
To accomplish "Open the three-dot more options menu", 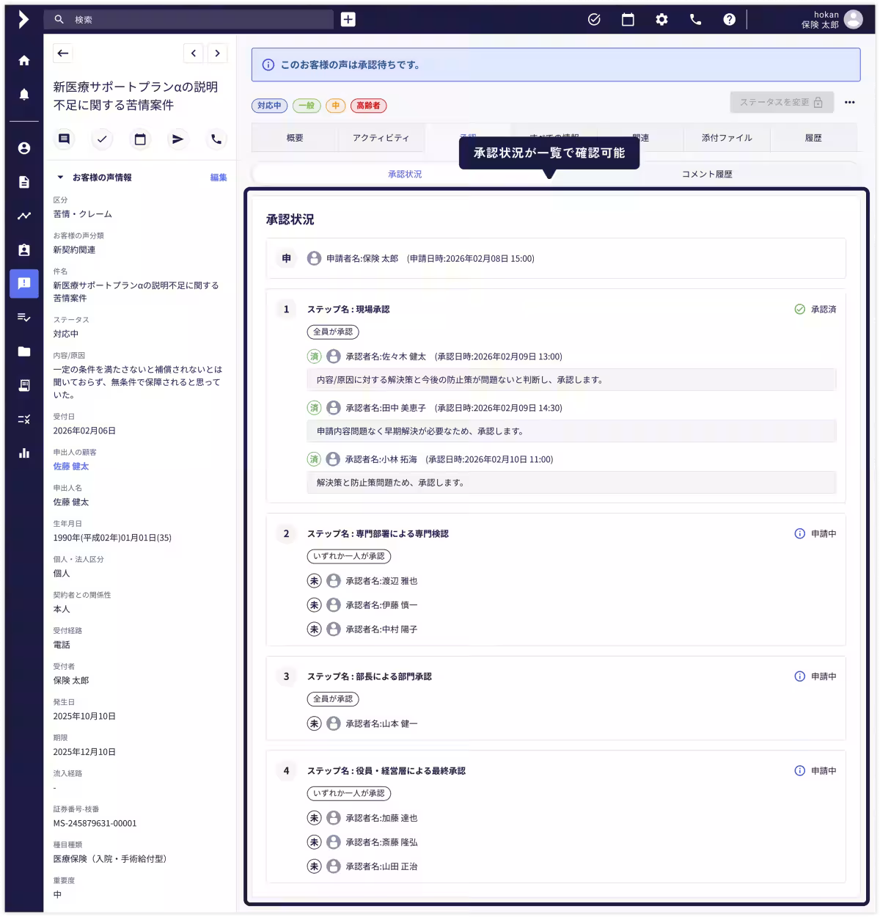I will (850, 103).
